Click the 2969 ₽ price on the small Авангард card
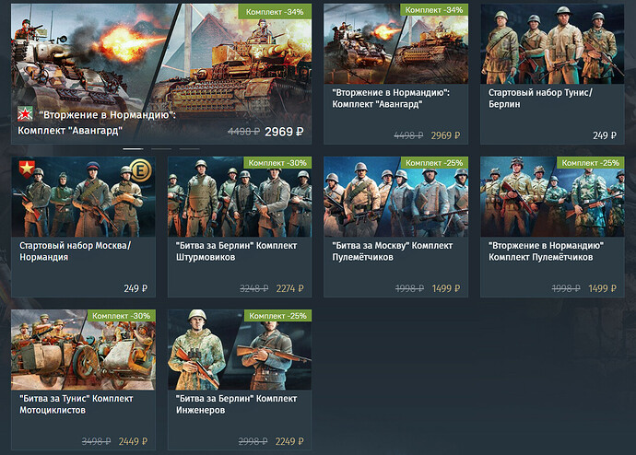Screen dimensions: 636x455 (x=445, y=135)
